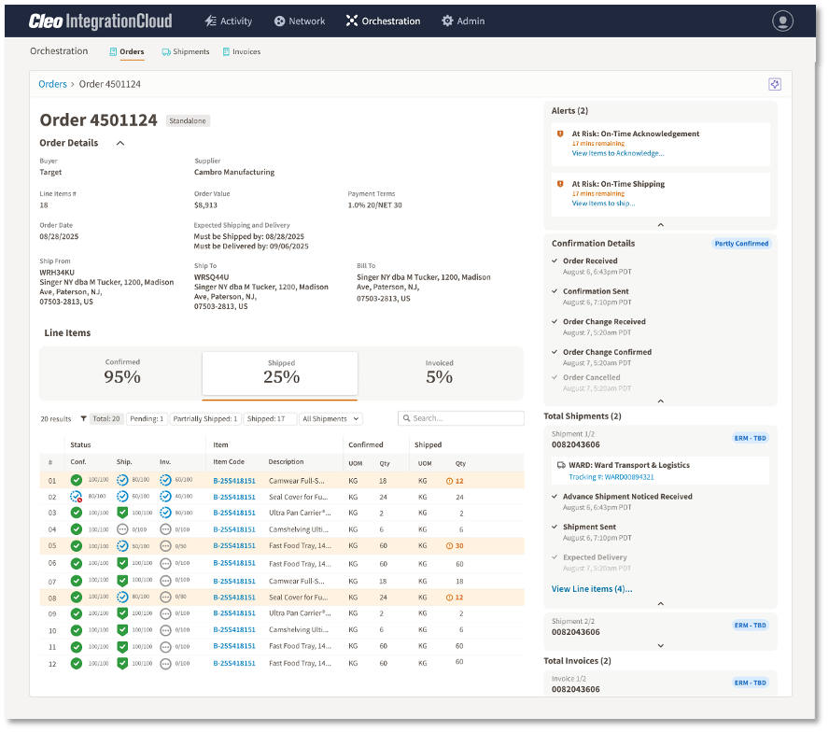Collapse Shipment 1/2 card
The height and width of the screenshot is (732, 829).
(x=660, y=603)
